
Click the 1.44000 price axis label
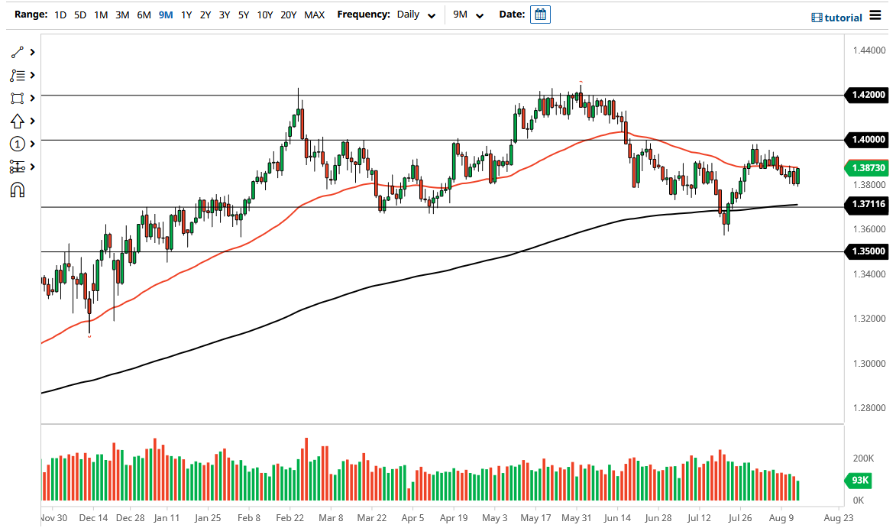coord(869,50)
